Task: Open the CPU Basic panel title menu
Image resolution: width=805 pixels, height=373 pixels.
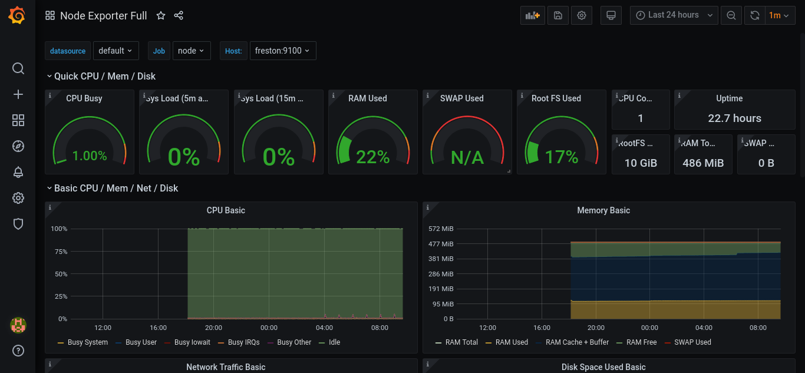Action: 226,210
